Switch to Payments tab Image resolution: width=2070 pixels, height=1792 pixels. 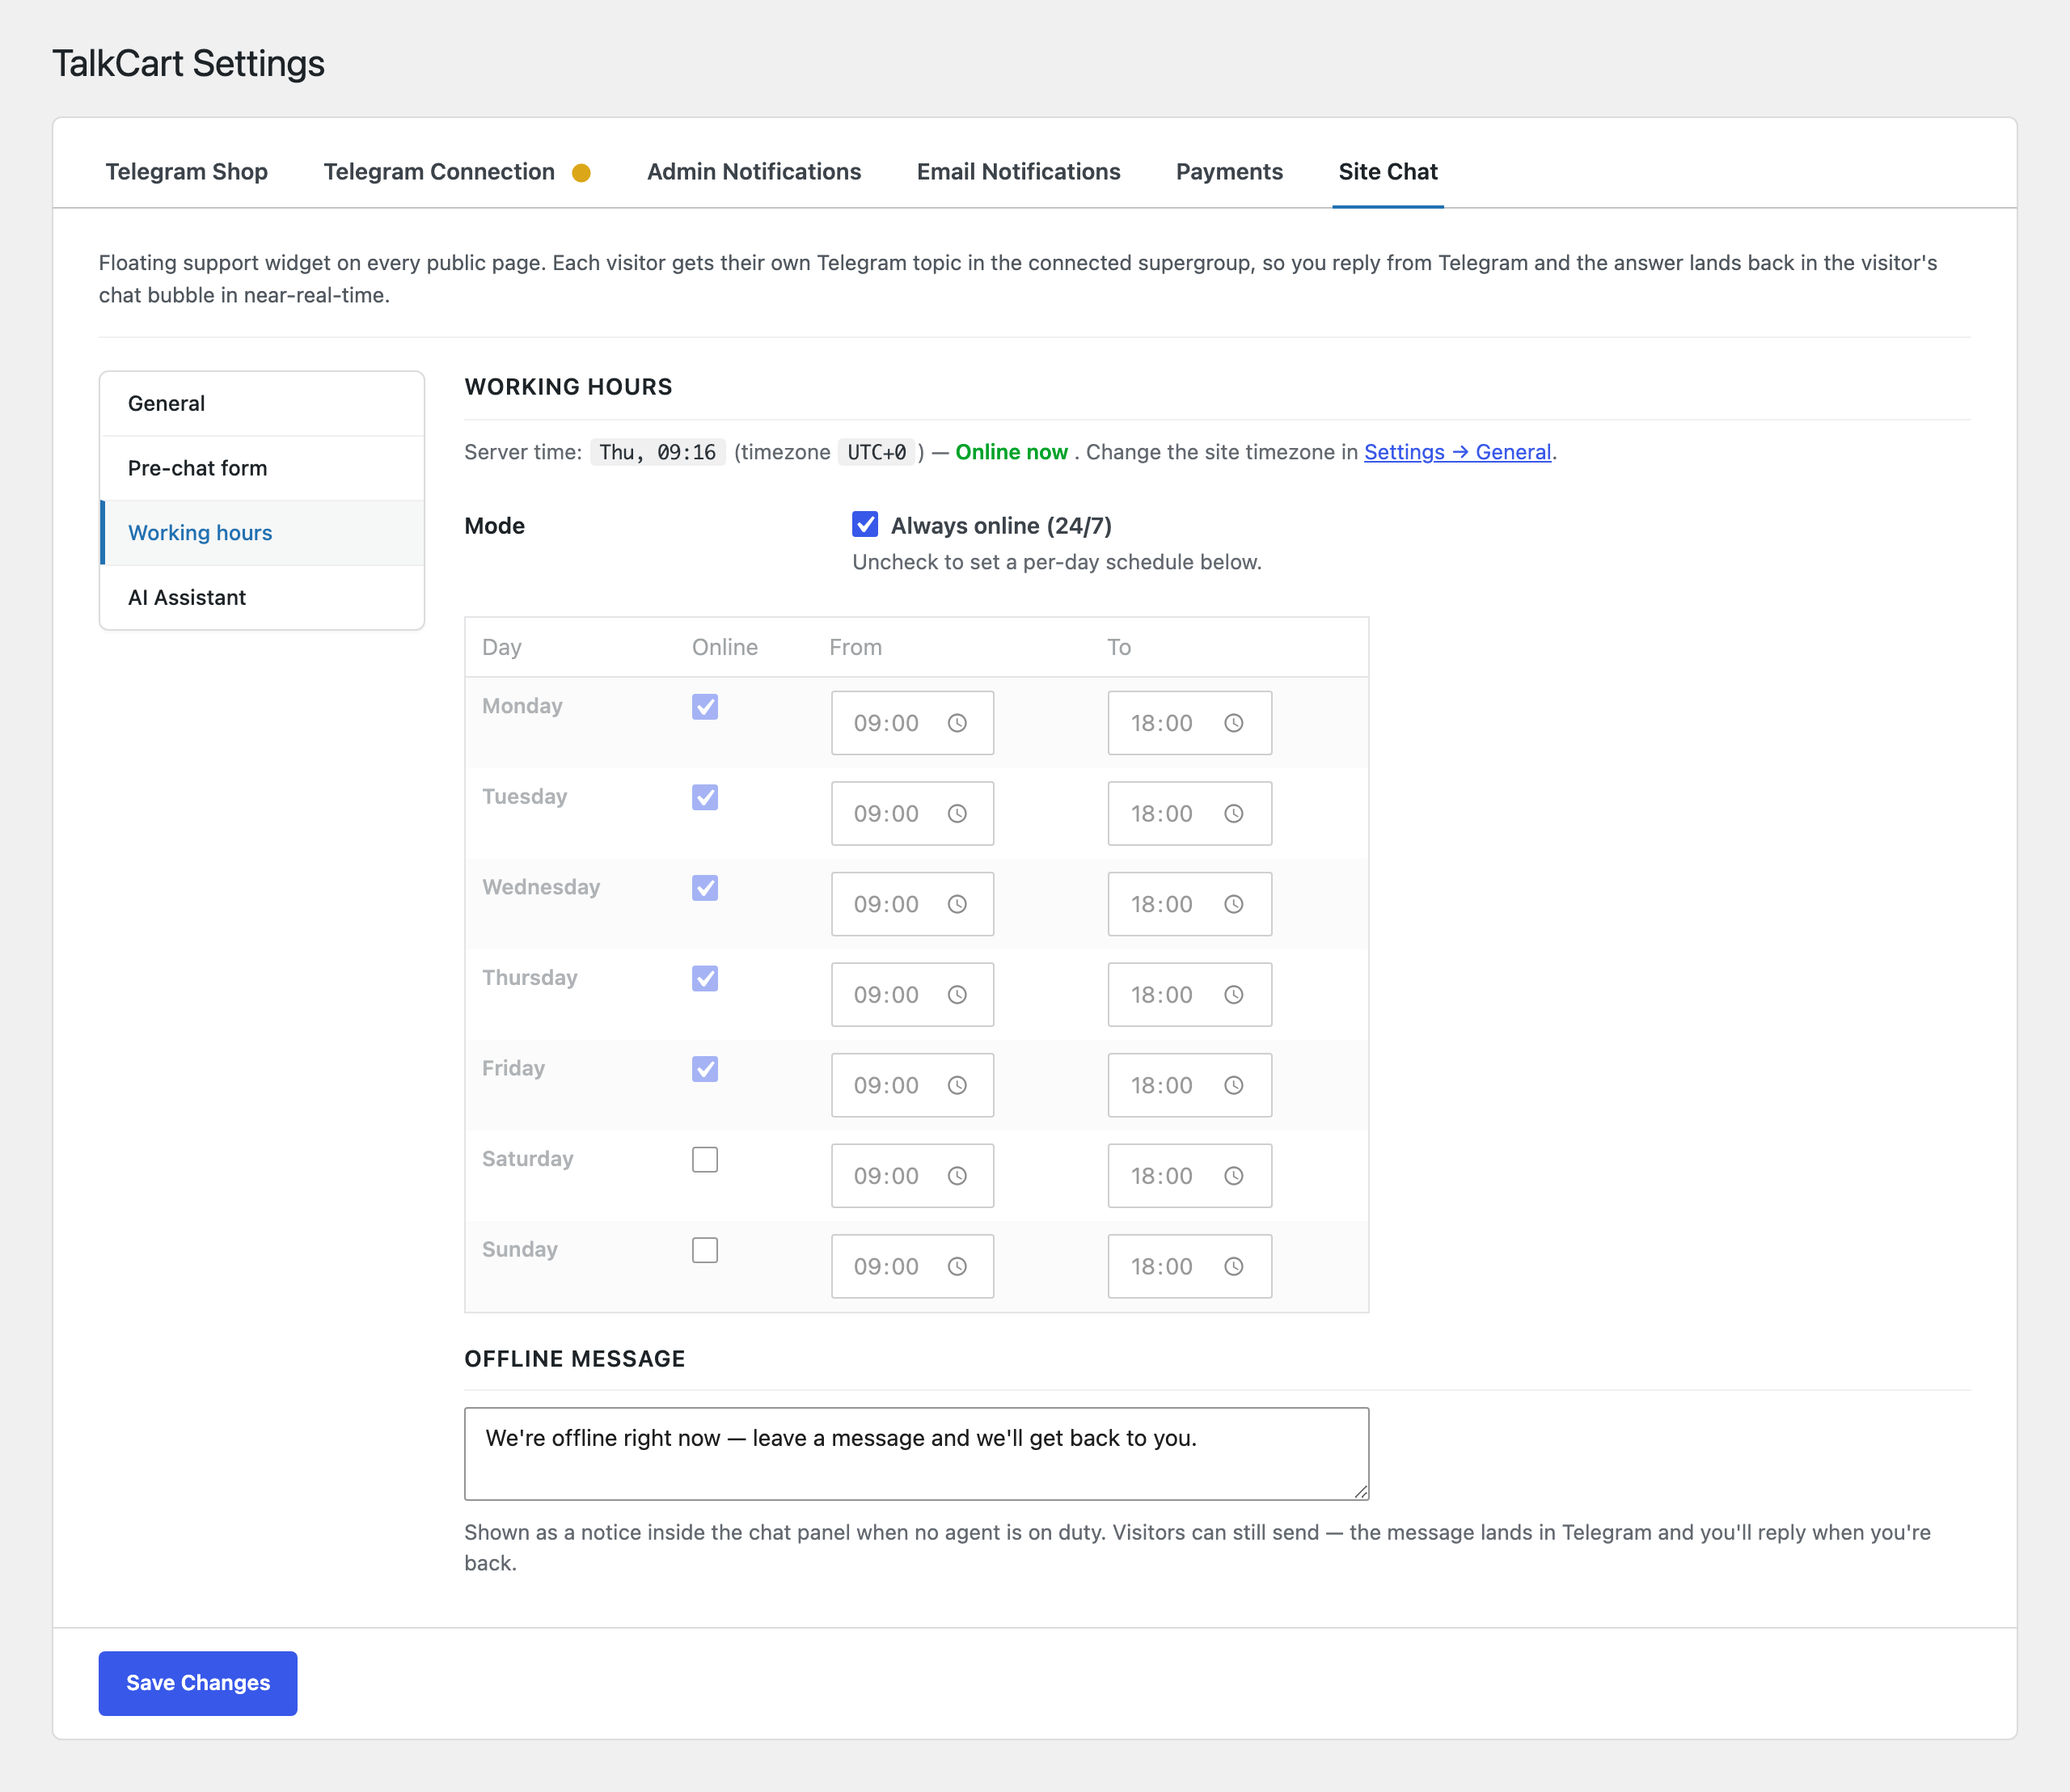[1229, 172]
